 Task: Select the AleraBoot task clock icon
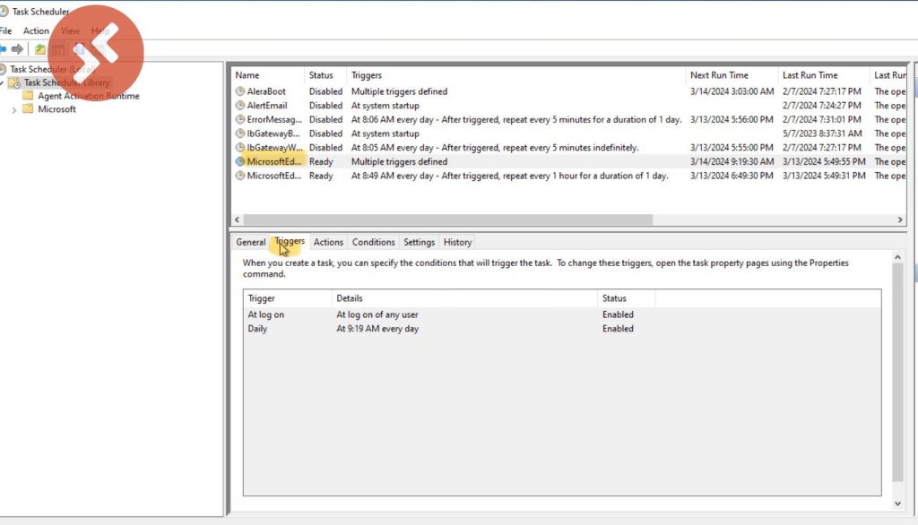click(x=239, y=91)
